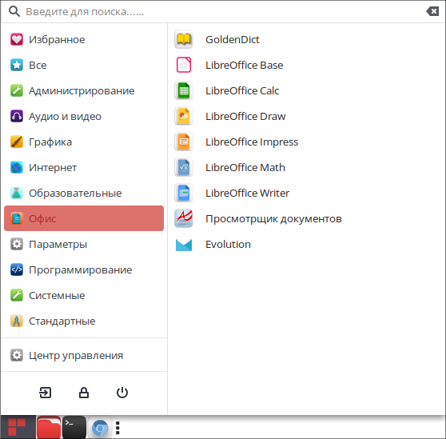
Task: Select the Избранное category
Action: 84,39
